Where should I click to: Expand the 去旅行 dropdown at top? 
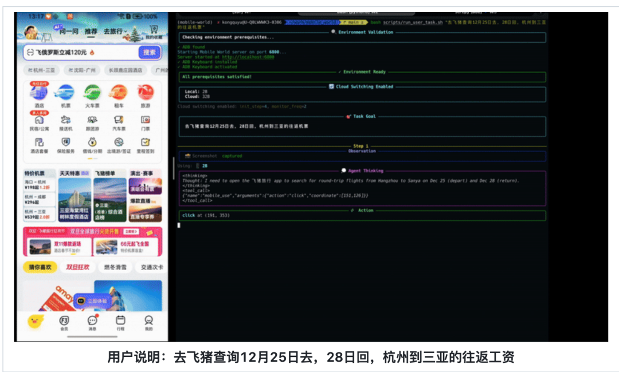[115, 31]
